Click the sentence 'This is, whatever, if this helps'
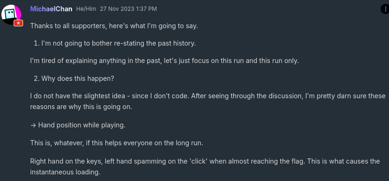This screenshot has width=389, height=181. [117, 143]
